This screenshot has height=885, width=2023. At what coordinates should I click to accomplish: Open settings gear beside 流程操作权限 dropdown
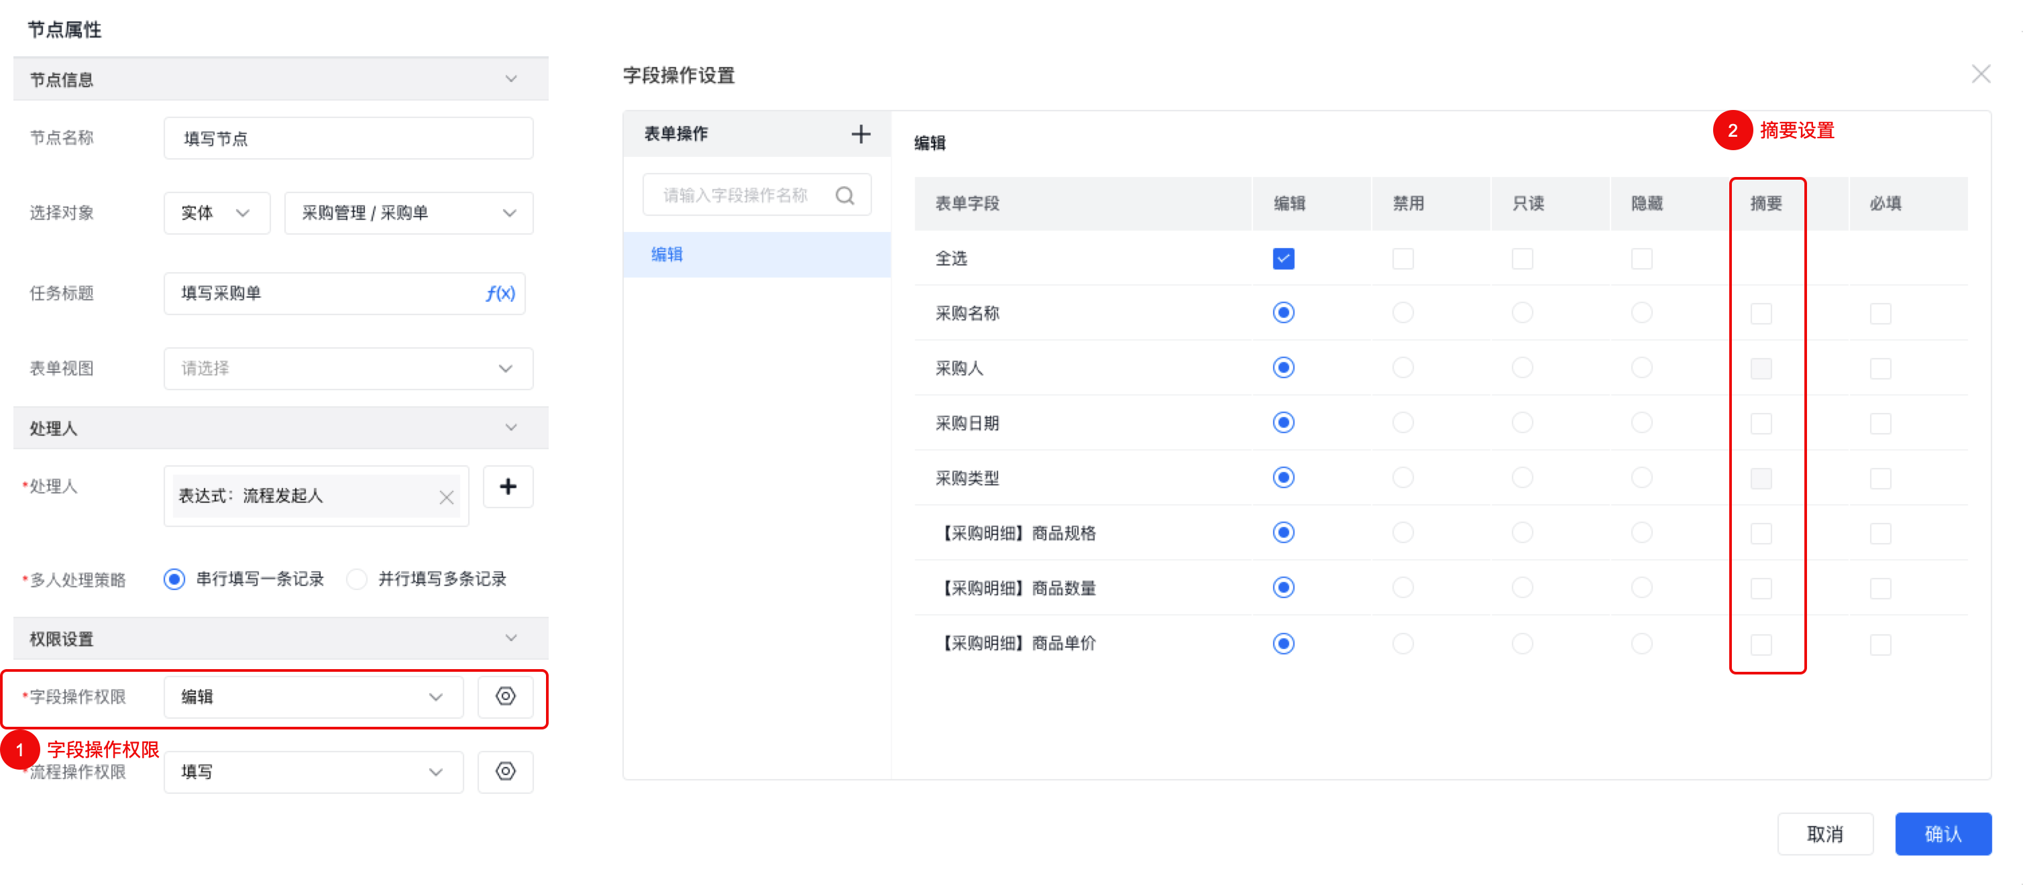pos(505,772)
